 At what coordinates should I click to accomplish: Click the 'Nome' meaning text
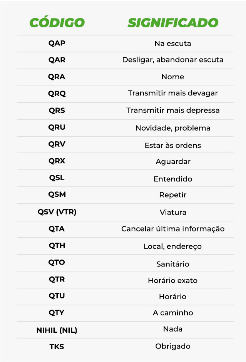[173, 77]
